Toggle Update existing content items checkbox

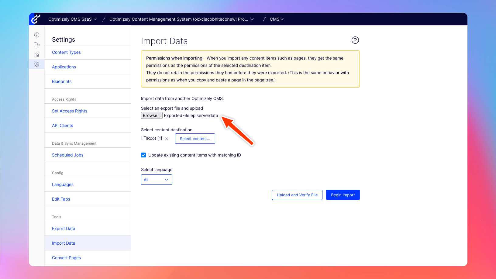click(x=143, y=155)
